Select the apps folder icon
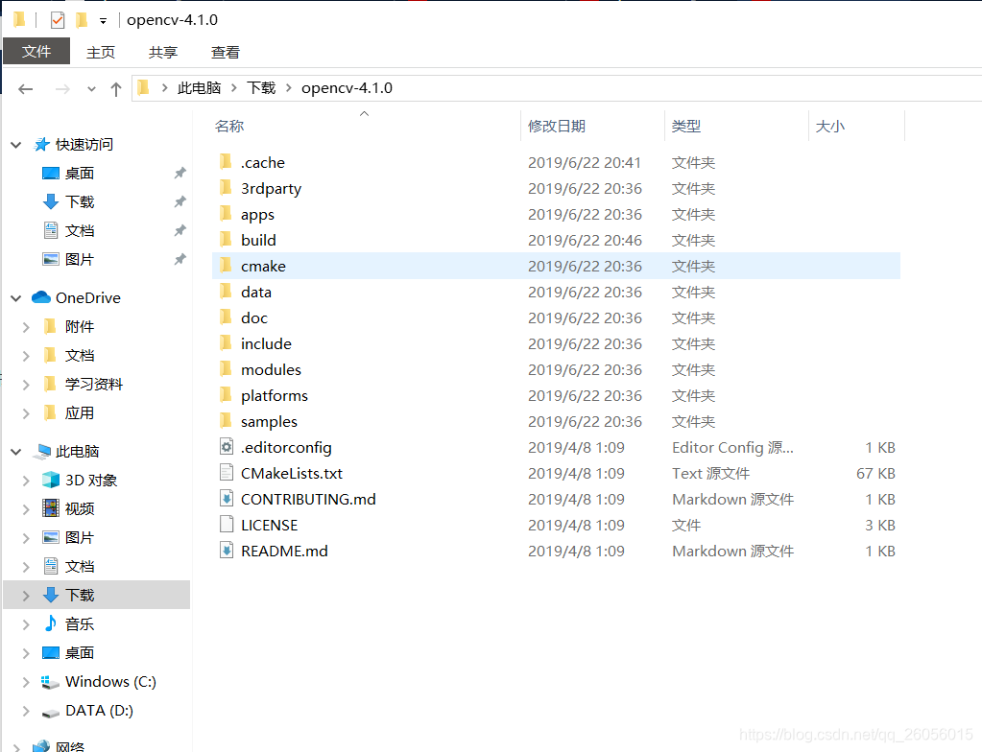The image size is (982, 752). (227, 214)
